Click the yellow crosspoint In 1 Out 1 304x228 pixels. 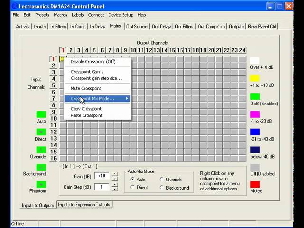click(62, 59)
